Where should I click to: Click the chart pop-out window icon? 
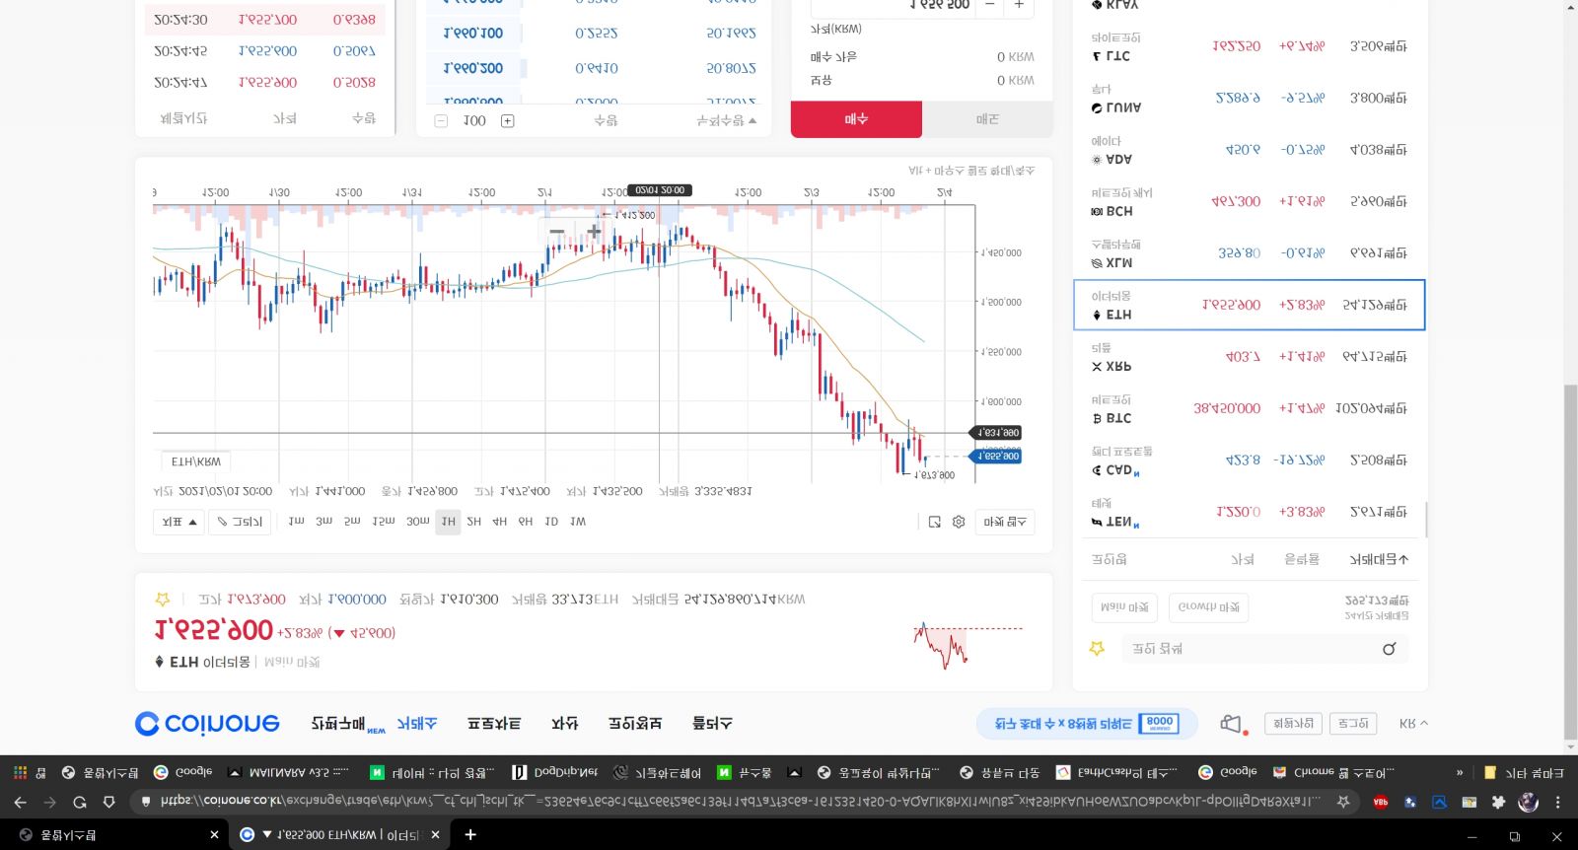pyautogui.click(x=934, y=522)
